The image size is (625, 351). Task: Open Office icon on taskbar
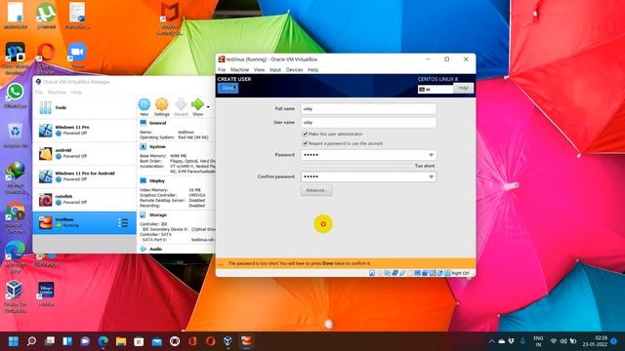[x=192, y=341]
